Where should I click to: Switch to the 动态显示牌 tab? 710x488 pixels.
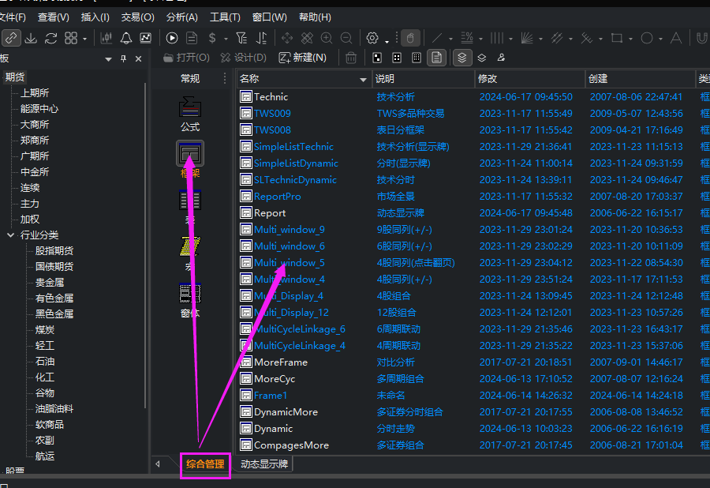264,464
